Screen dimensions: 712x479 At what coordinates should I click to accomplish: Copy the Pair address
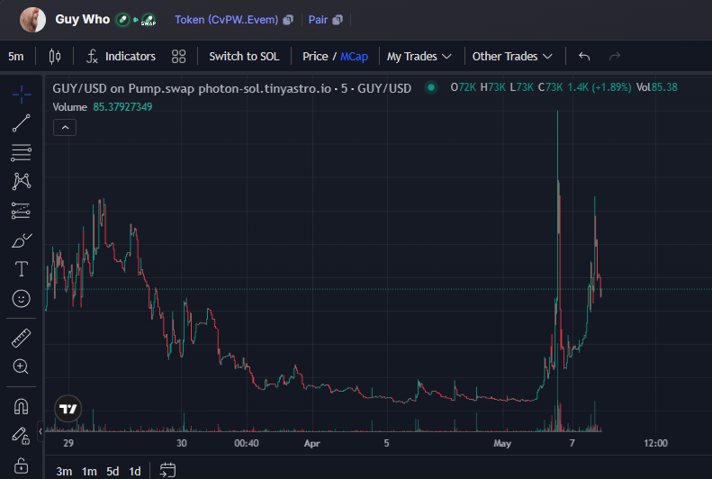(338, 20)
